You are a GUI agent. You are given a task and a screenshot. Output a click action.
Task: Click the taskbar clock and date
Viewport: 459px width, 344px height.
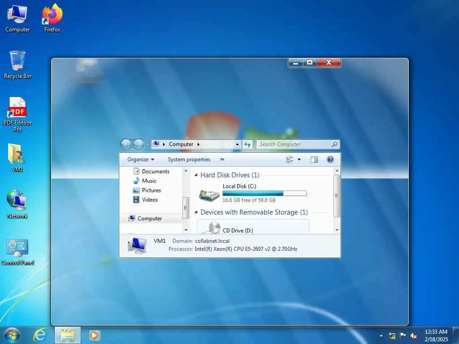coord(436,335)
